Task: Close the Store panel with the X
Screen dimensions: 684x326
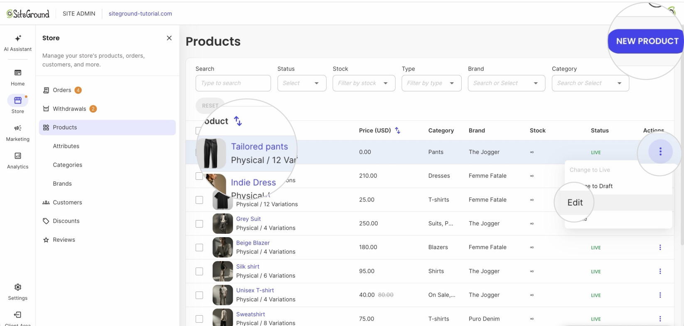Action: (169, 38)
